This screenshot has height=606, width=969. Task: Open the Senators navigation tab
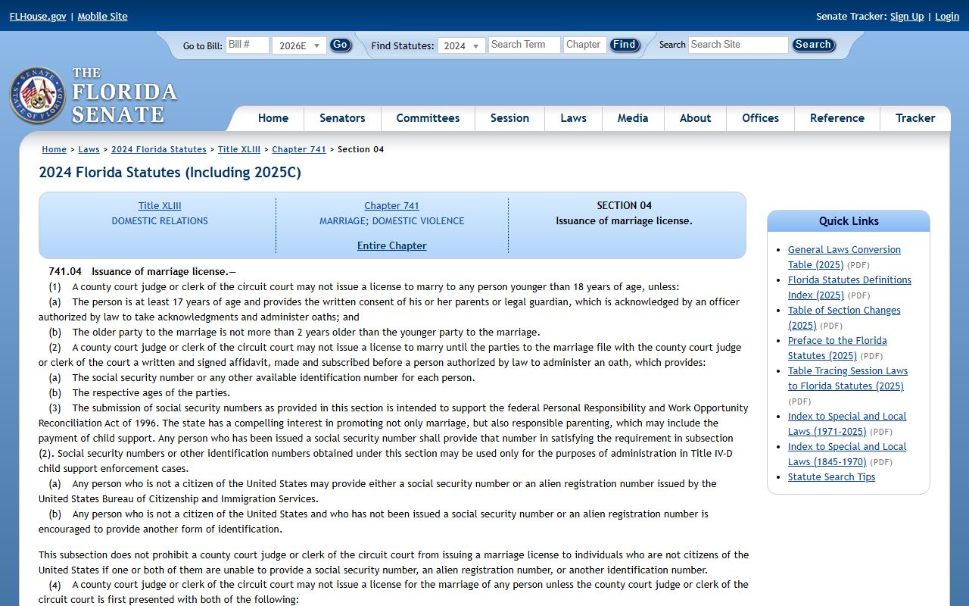click(342, 118)
